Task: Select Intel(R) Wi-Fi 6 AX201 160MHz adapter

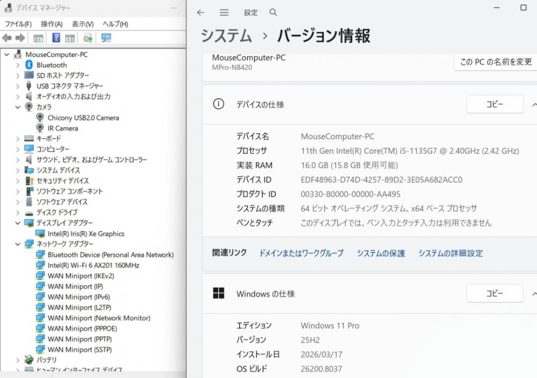Action: coord(93,266)
